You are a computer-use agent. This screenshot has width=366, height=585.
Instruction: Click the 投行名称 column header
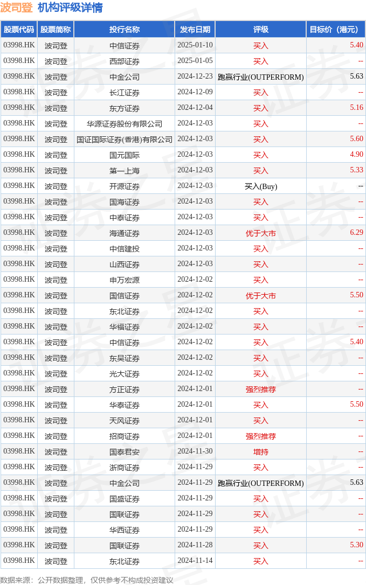tap(125, 30)
